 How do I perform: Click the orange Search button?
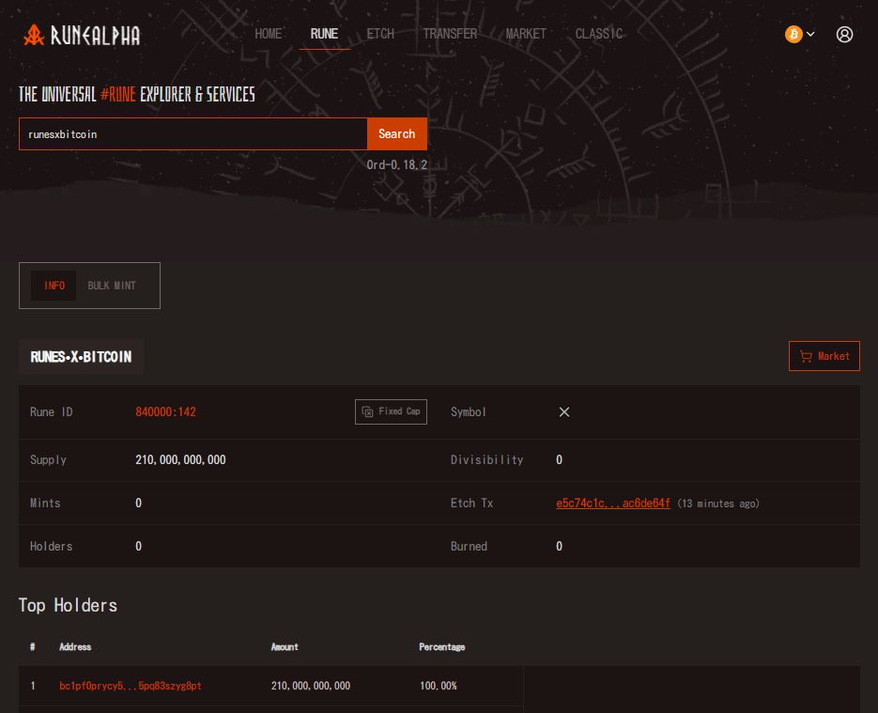(x=397, y=133)
